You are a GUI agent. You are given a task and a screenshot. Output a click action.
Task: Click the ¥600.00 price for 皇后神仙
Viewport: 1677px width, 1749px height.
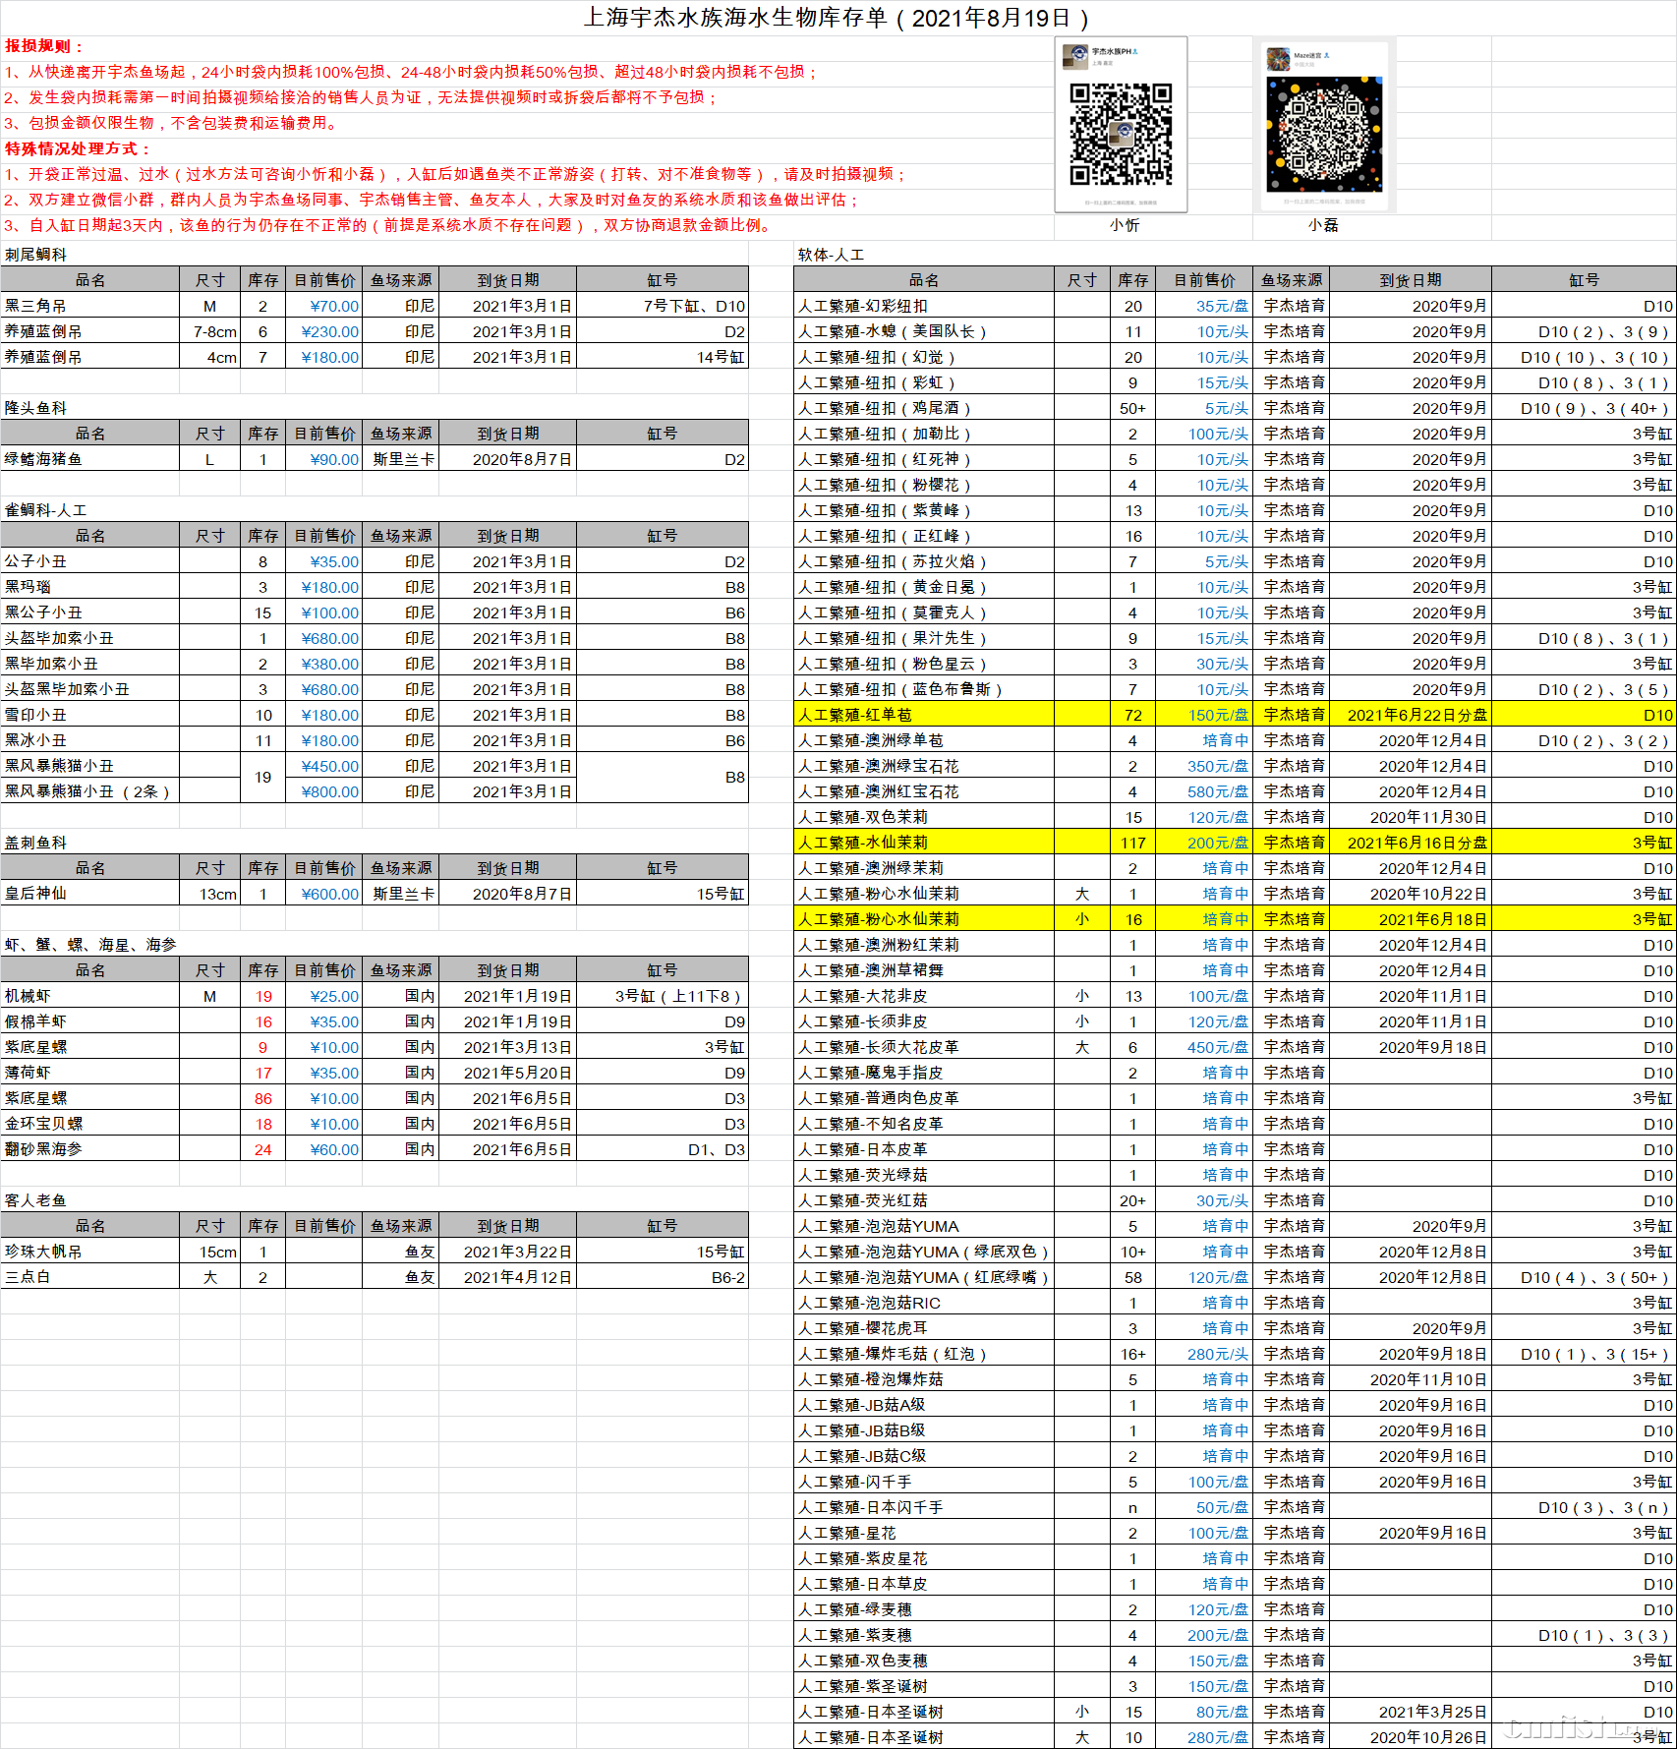pyautogui.click(x=324, y=894)
